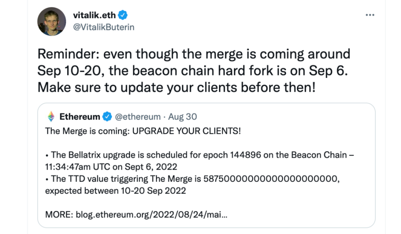The image size is (401, 234).
Task: Click the "Reminder: even though the merge" line
Action: click(x=193, y=54)
